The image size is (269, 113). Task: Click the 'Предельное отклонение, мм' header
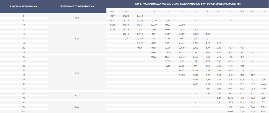pyautogui.click(x=77, y=6)
